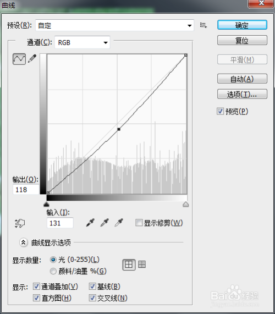The width and height of the screenshot is (275, 314).
Task: Enable the 显示修剪(W) checkbox
Action: (139, 223)
